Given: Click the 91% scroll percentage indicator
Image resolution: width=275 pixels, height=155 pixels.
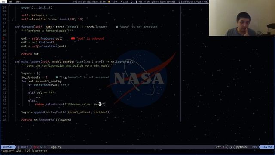Looking at the screenshot, I should click(x=254, y=147).
